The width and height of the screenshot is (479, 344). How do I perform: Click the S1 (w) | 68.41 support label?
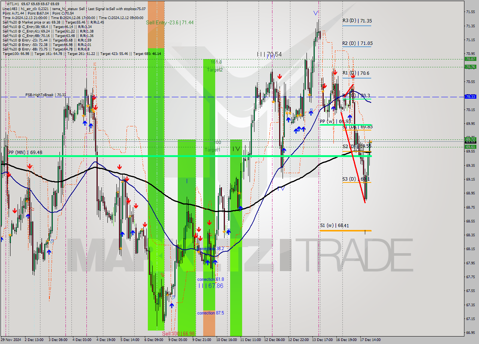pyautogui.click(x=335, y=226)
